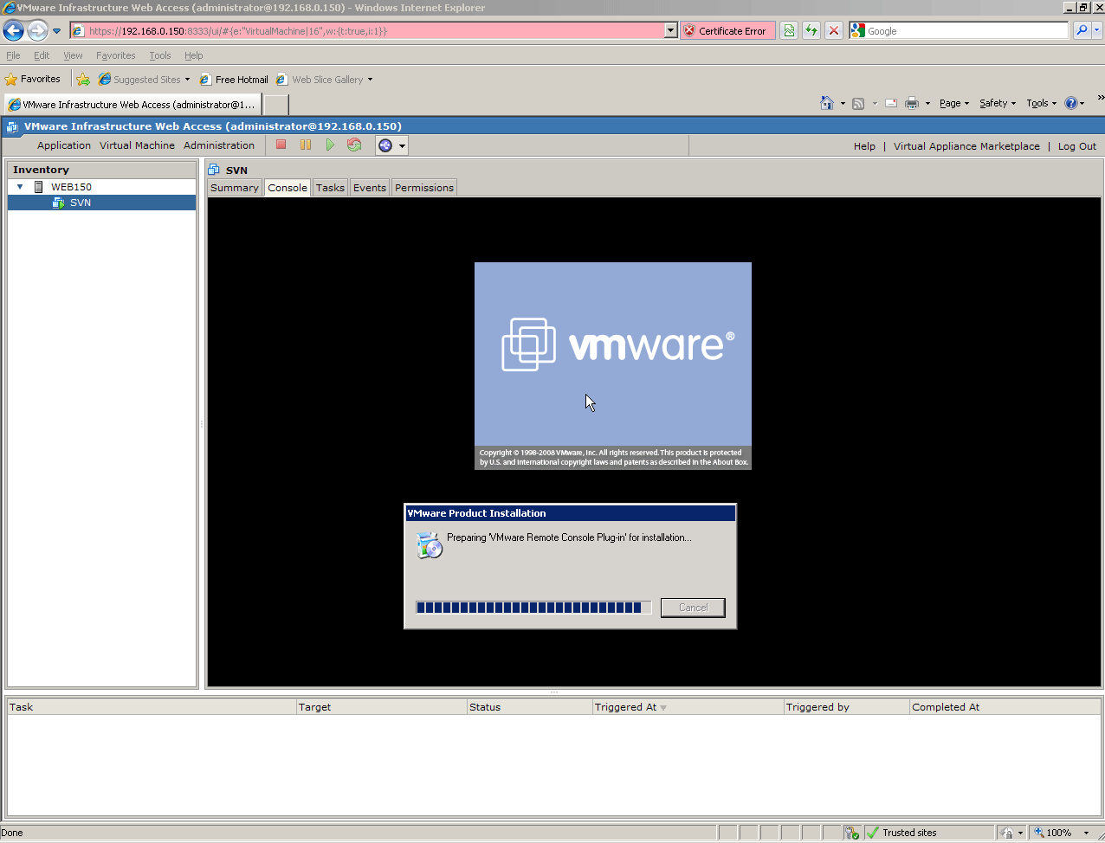Click the Suspend pause icon
The height and width of the screenshot is (843, 1105).
(x=306, y=145)
